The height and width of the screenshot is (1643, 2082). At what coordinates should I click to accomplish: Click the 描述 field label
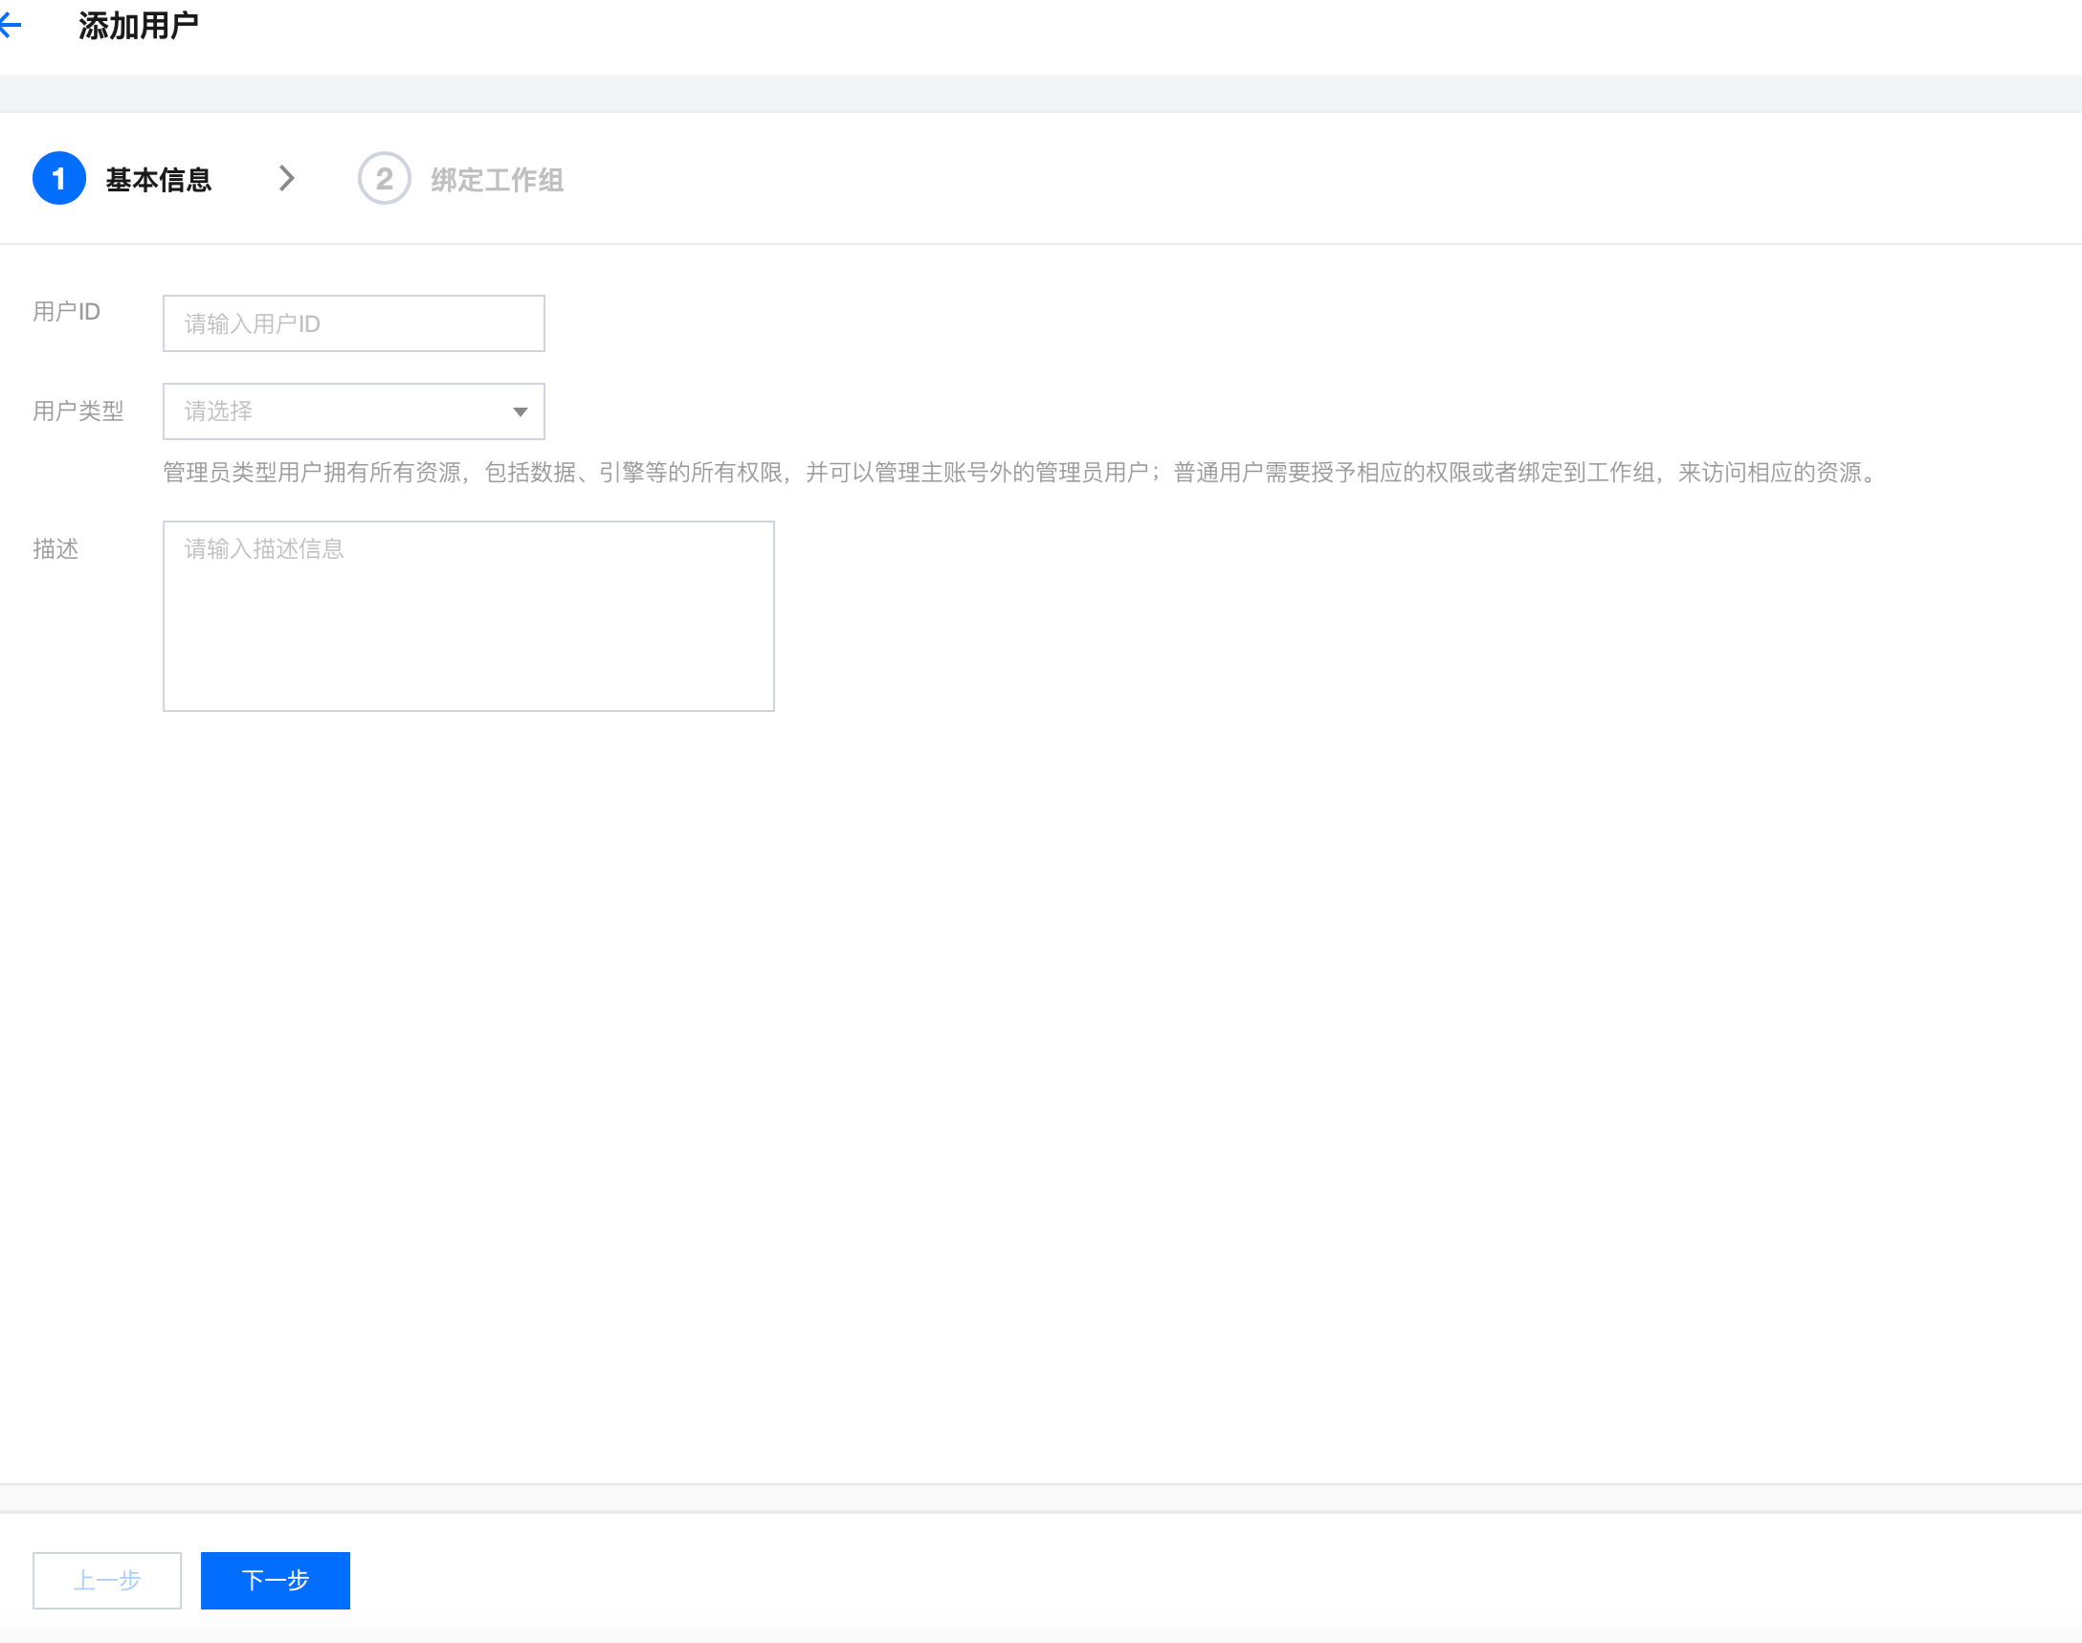point(55,549)
